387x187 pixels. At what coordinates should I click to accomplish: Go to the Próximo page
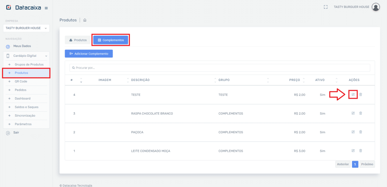[367, 164]
